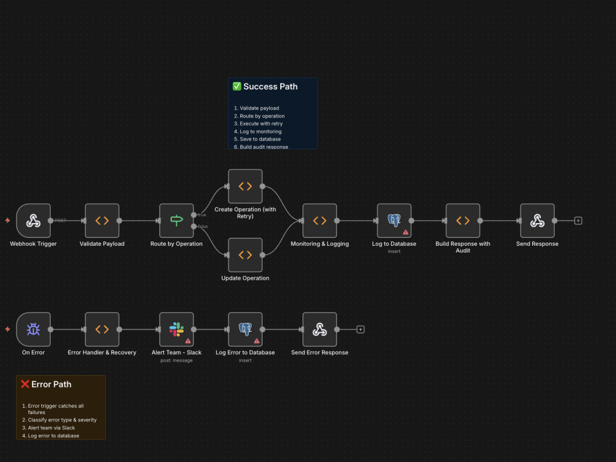This screenshot has height=462, width=616.
Task: Add a node after Send Error Response
Action: pos(360,330)
